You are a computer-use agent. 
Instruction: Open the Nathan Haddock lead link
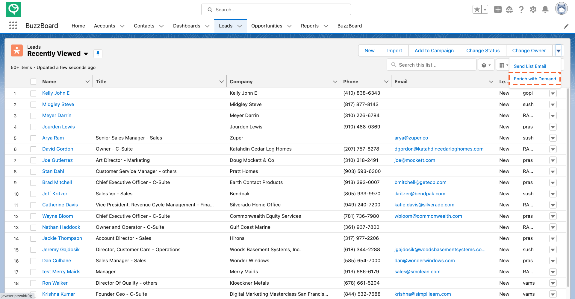point(61,227)
